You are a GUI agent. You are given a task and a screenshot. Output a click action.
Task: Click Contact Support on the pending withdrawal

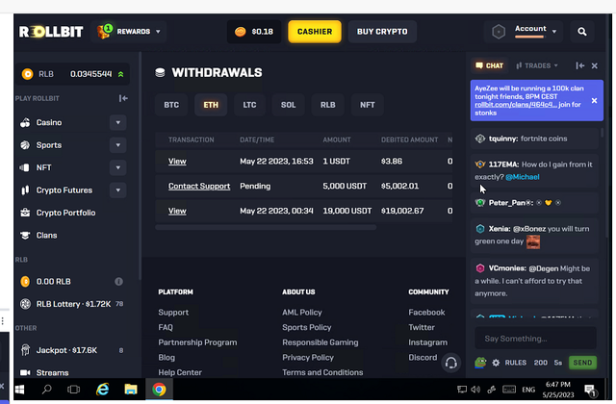pos(199,186)
